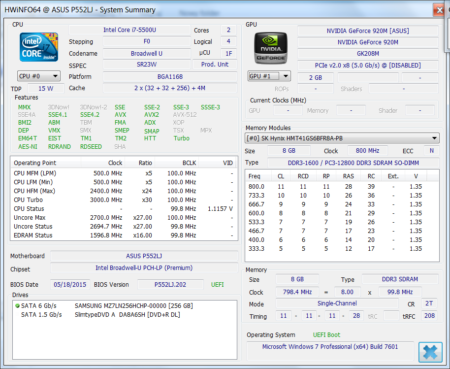Click the F0 stepping field
Image resolution: width=450 pixels, height=369 pixels.
[147, 41]
